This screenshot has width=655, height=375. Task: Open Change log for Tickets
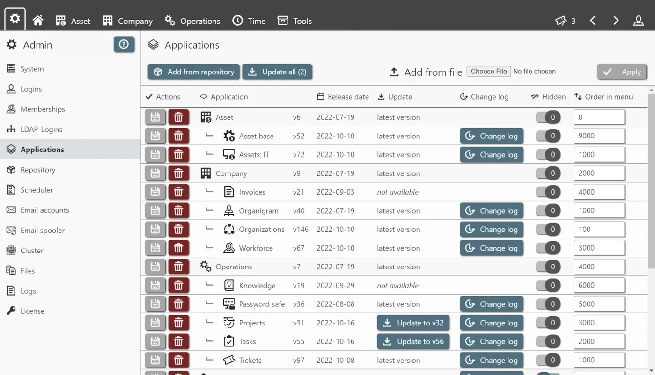pyautogui.click(x=492, y=360)
